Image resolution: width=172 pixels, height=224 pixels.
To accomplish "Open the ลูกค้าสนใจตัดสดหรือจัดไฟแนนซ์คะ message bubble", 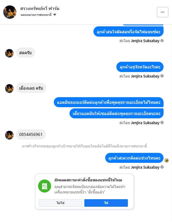I will pyautogui.click(x=128, y=31).
